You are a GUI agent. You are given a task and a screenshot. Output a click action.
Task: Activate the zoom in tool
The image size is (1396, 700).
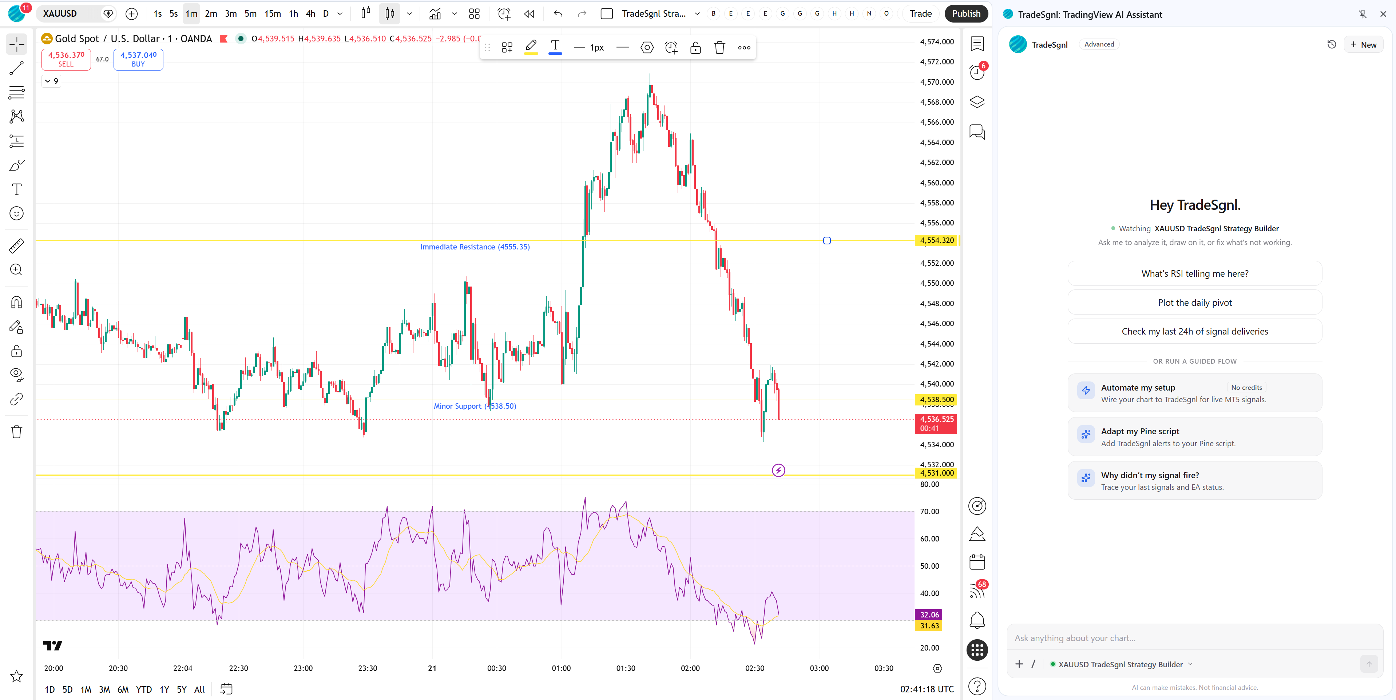[16, 269]
